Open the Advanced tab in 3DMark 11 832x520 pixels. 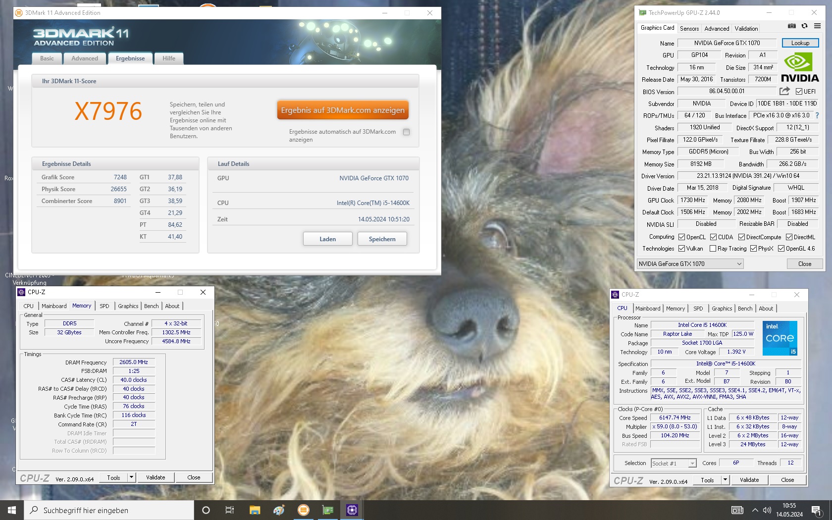pos(85,58)
